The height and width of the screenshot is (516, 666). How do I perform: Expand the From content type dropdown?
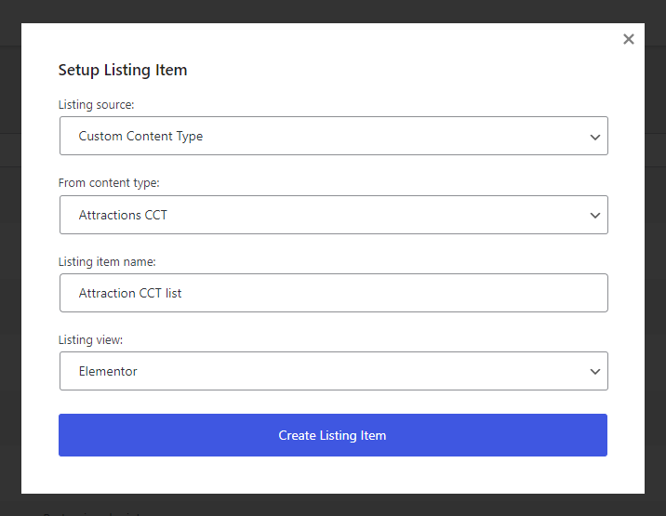[333, 215]
